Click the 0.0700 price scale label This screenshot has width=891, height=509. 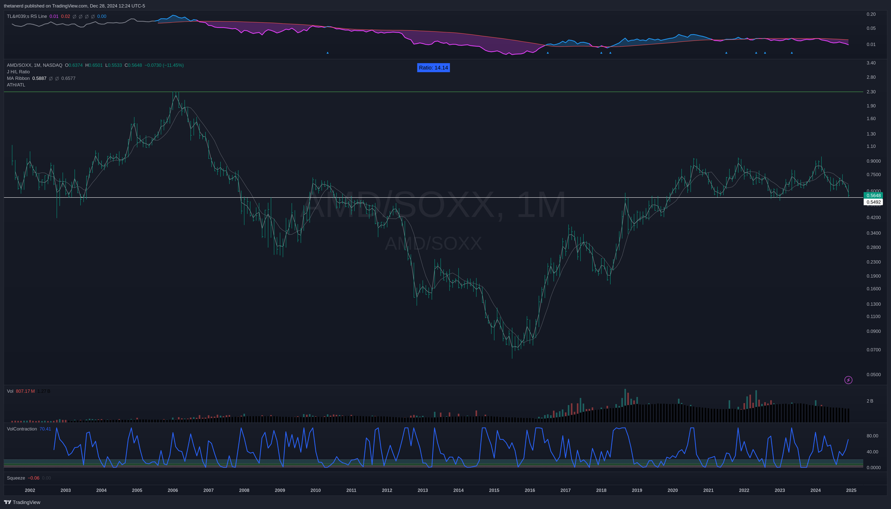click(x=873, y=350)
